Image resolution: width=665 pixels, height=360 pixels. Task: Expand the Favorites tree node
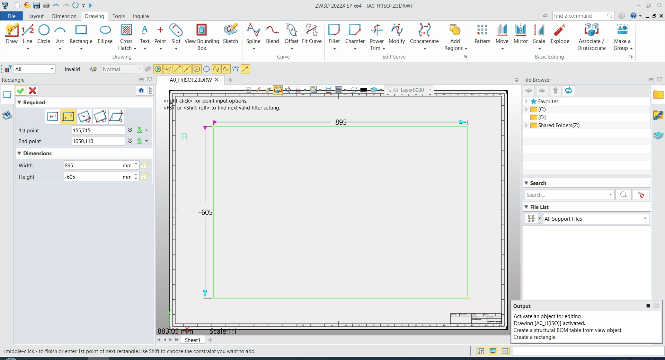click(526, 101)
